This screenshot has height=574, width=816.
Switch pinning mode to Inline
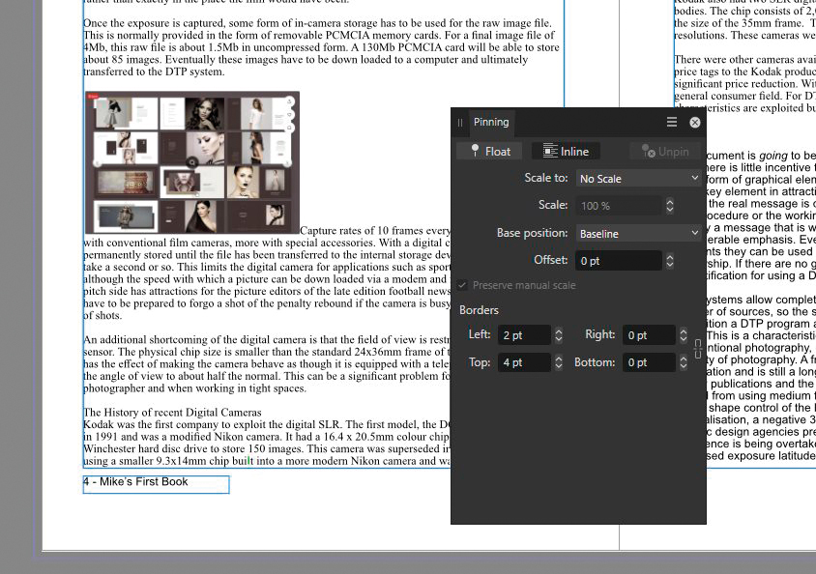point(566,152)
